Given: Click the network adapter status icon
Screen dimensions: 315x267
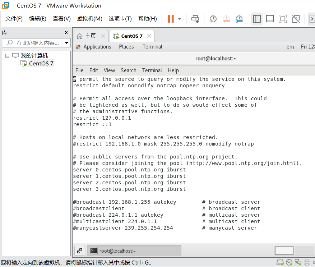Looking at the screenshot, I should point(298,262).
